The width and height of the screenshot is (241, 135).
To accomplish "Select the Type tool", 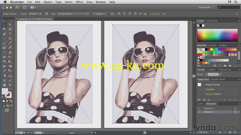I will coord(10,34).
